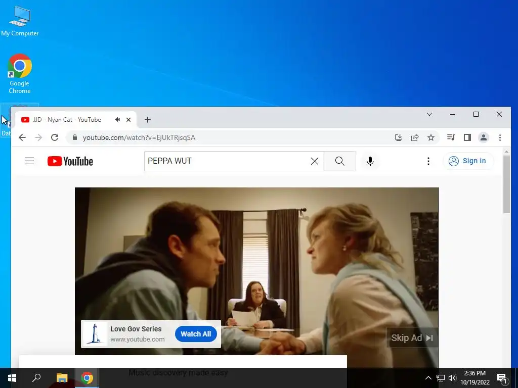Screen dimensions: 518x388
Task: Bookmark this page with the star
Action: click(x=431, y=137)
